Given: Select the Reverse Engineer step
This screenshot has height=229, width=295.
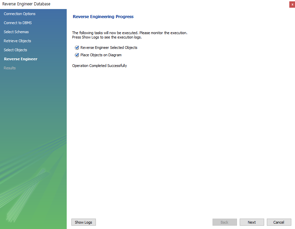Looking at the screenshot, I should [x=21, y=59].
